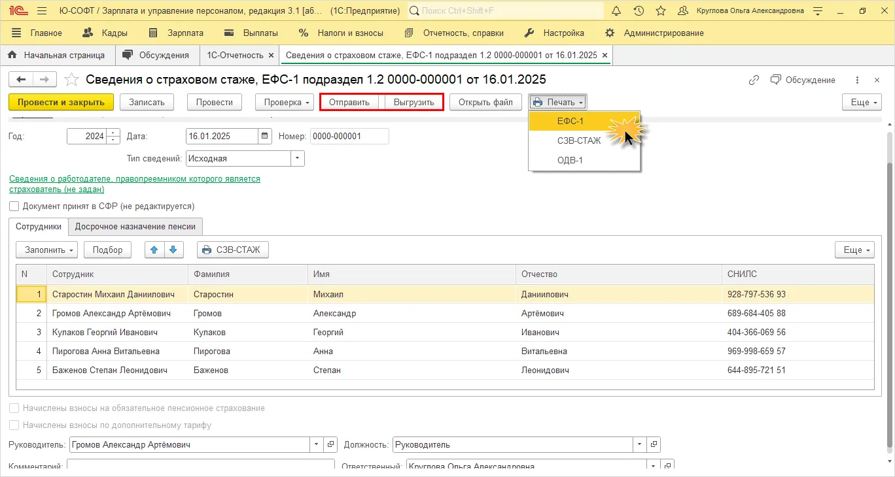
Task: Move row up with blue arrow
Action: click(154, 250)
